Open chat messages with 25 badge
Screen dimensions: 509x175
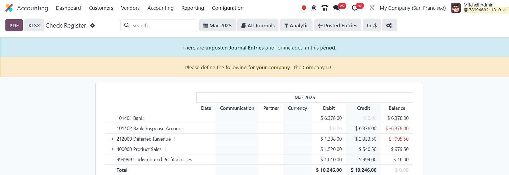point(337,8)
